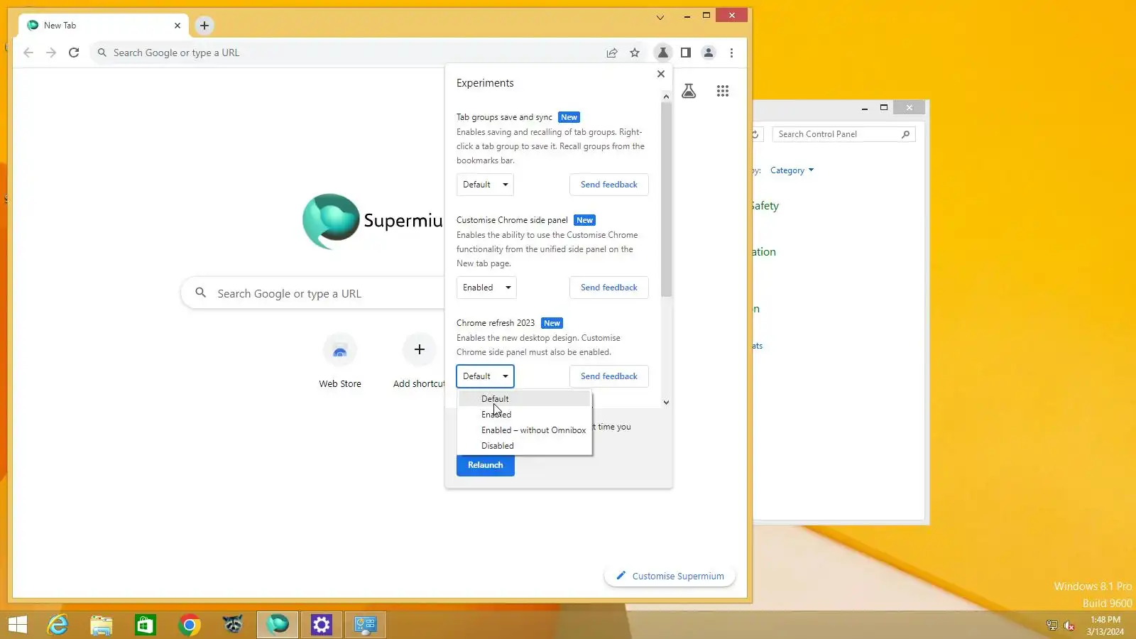Click the volume muted tray icon

(1069, 626)
